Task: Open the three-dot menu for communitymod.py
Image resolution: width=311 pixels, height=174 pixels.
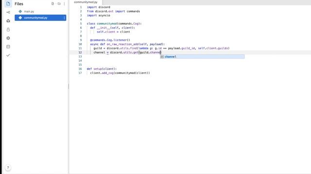Action: tap(64, 18)
